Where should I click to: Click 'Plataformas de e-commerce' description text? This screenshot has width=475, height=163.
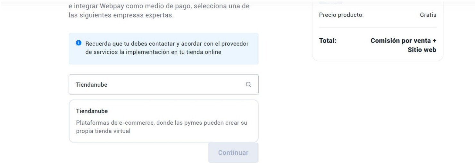tap(162, 127)
